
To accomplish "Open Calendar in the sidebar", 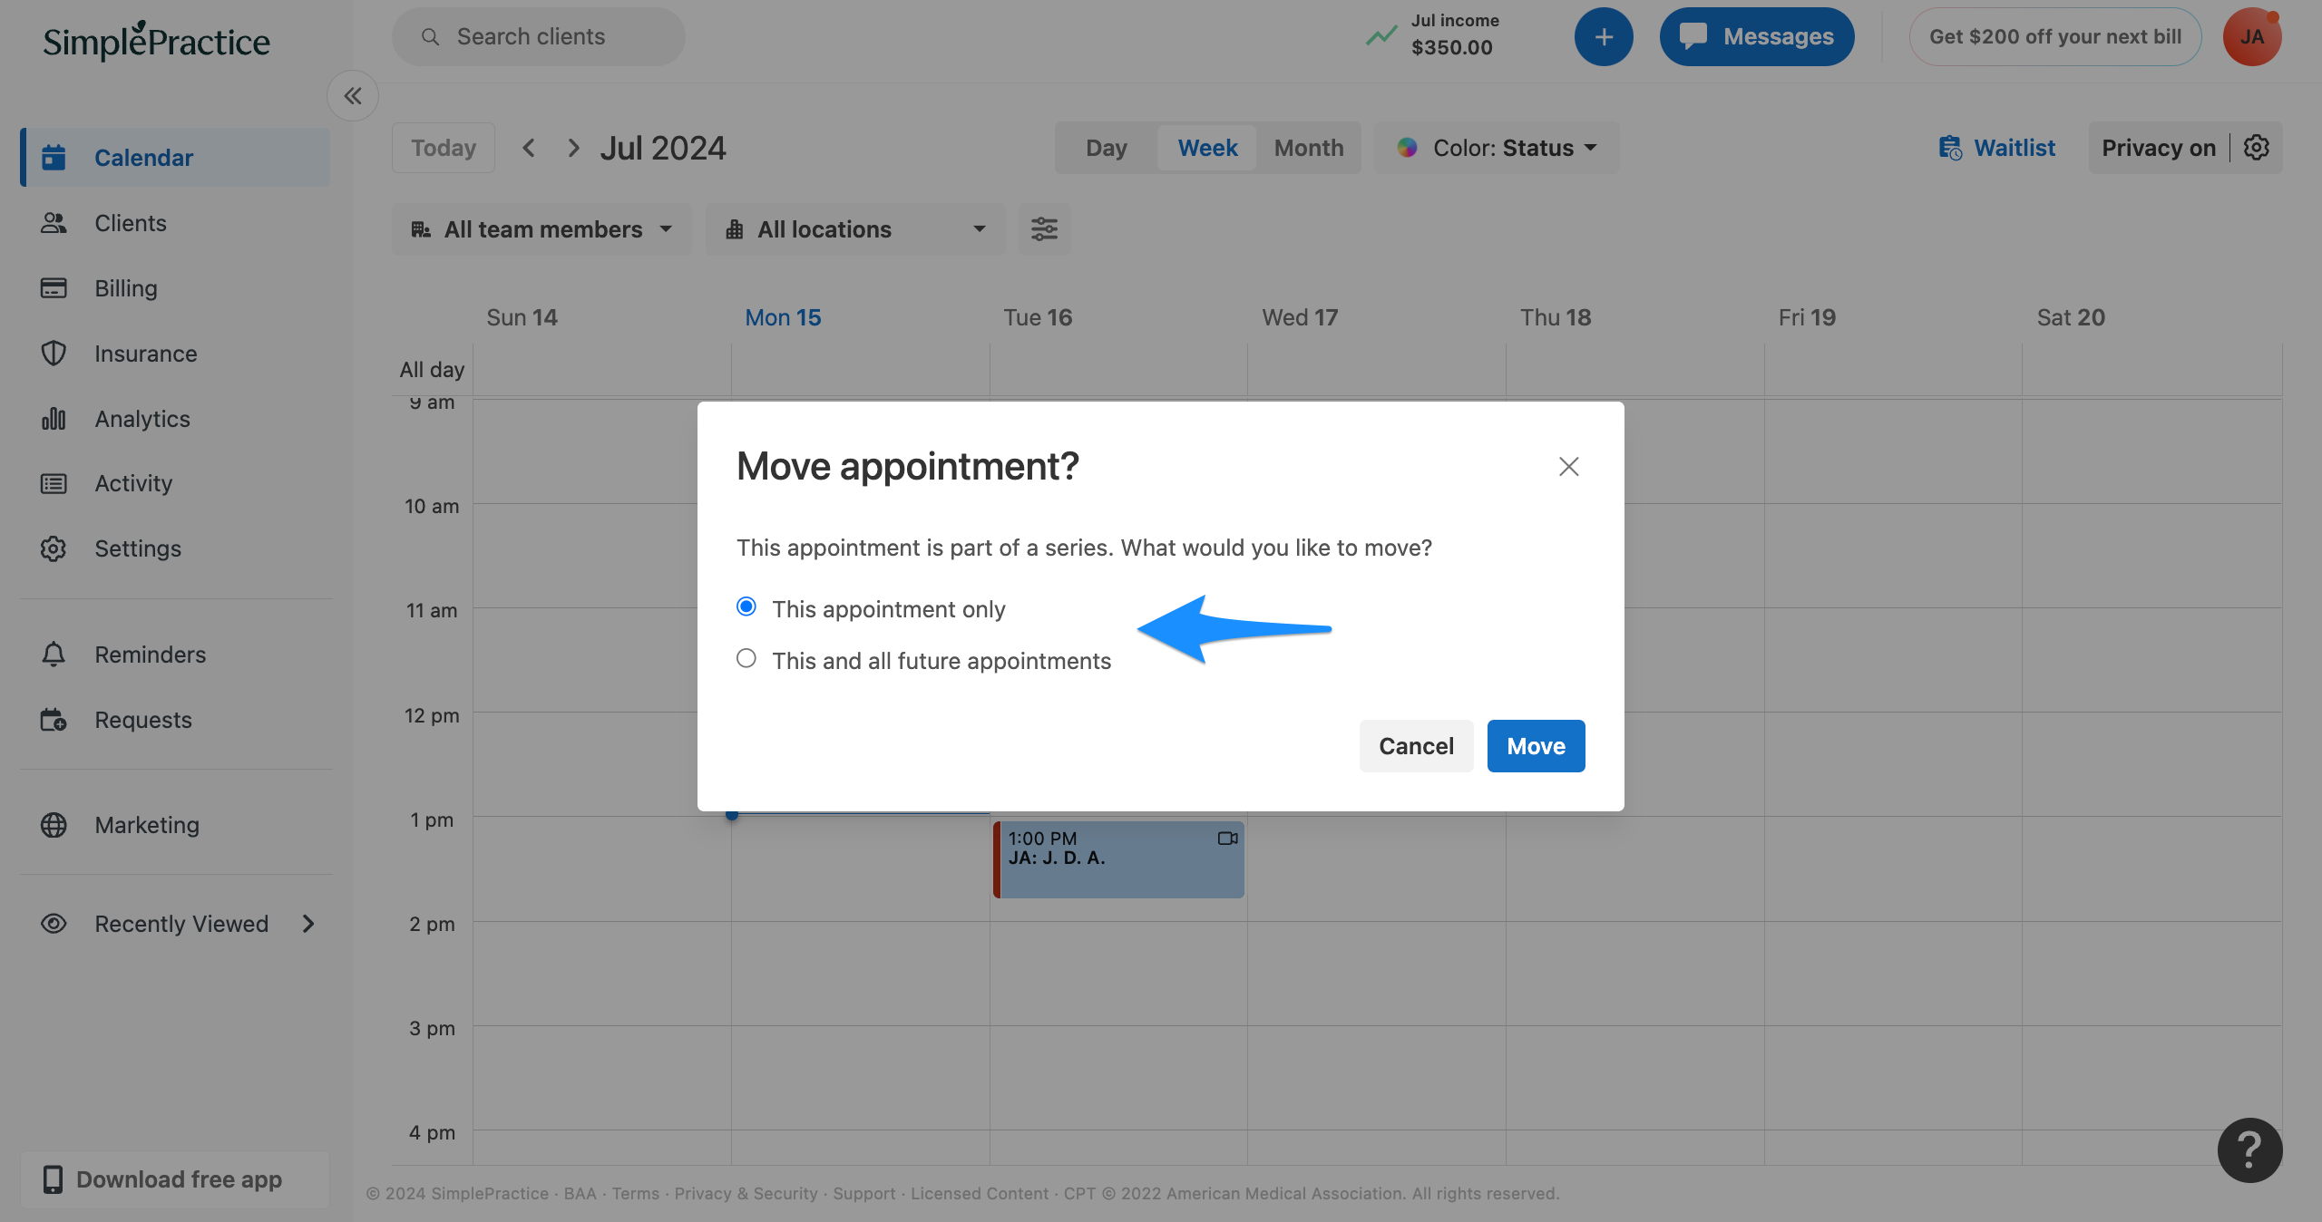I will click(176, 158).
